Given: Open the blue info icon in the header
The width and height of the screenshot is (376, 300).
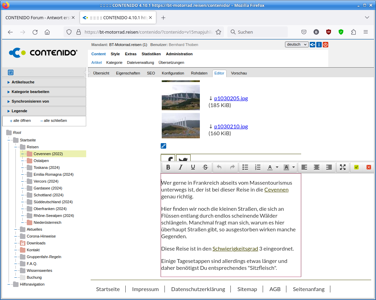Looking at the screenshot, I should 319,45.
